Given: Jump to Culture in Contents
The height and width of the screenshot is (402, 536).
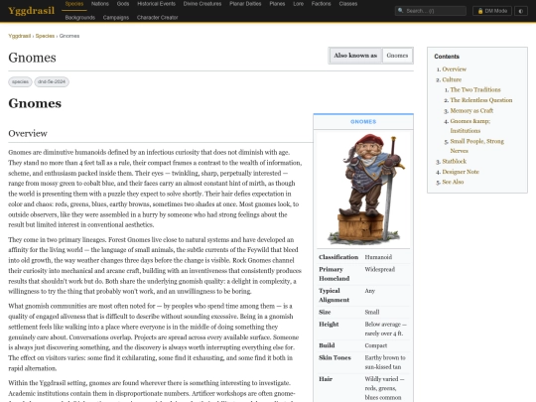Looking at the screenshot, I should pyautogui.click(x=452, y=79).
